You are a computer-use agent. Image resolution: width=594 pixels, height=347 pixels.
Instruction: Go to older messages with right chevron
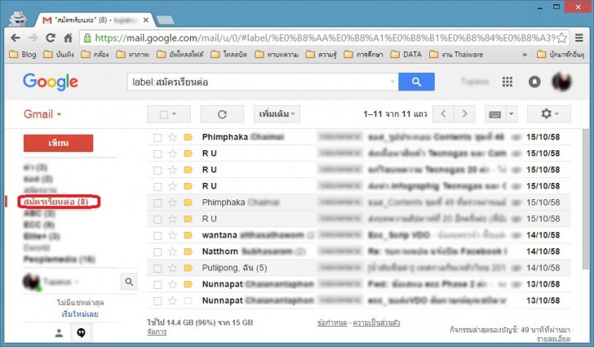pyautogui.click(x=464, y=114)
